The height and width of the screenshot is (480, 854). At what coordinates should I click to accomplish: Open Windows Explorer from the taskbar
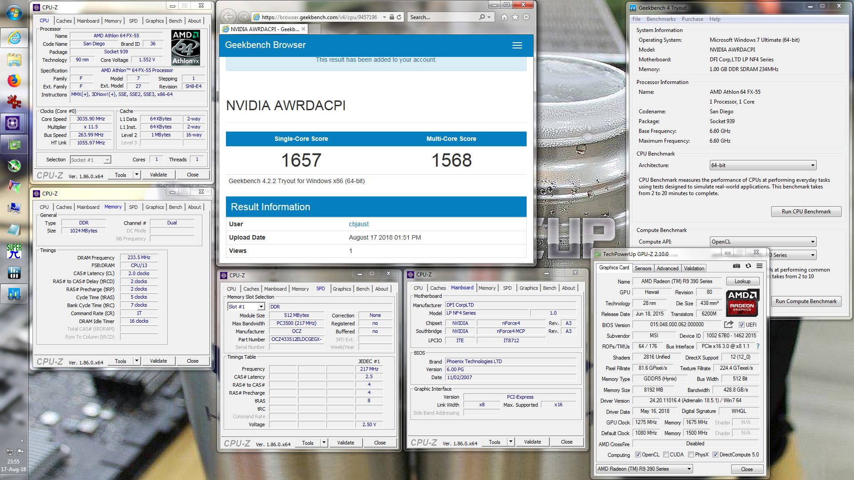[14, 60]
